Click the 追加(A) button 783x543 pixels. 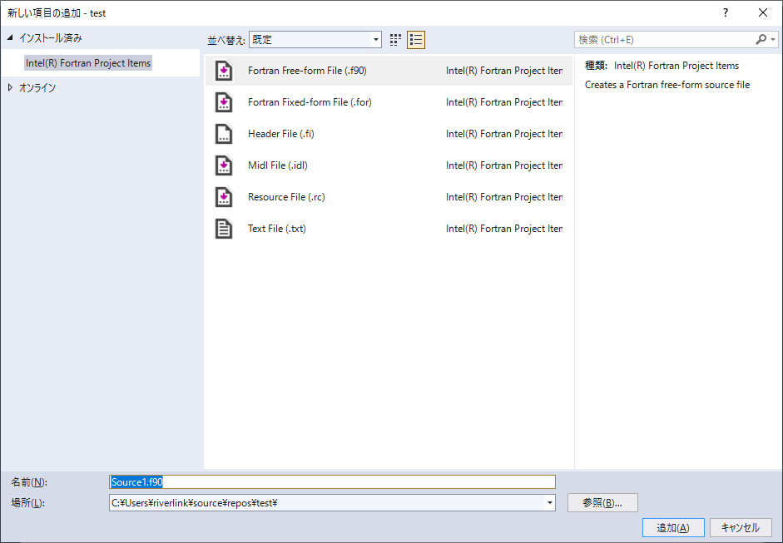pyautogui.click(x=673, y=527)
